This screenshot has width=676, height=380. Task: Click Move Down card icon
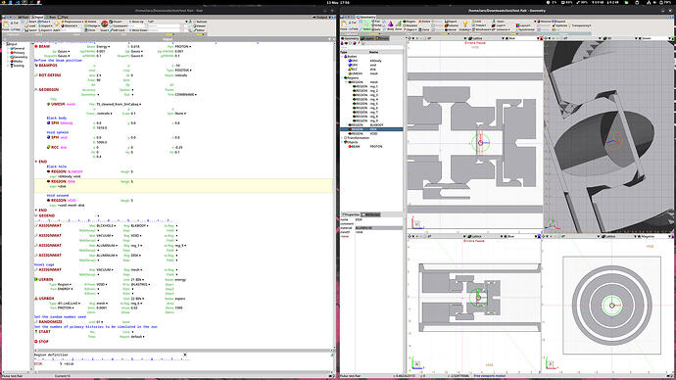[x=137, y=30]
